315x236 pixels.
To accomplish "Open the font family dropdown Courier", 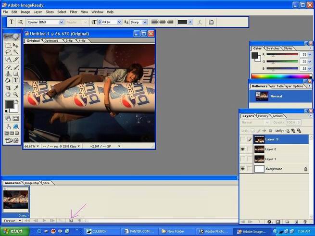I will pyautogui.click(x=62, y=22).
